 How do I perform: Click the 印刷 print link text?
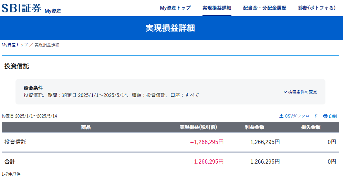pos(333,116)
